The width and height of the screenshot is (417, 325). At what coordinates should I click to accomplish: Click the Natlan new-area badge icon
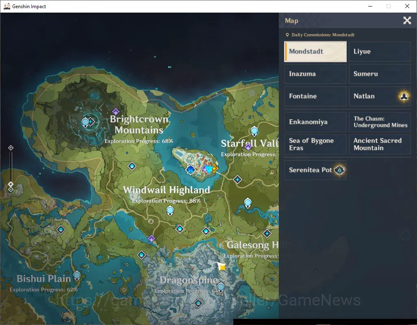pos(404,96)
